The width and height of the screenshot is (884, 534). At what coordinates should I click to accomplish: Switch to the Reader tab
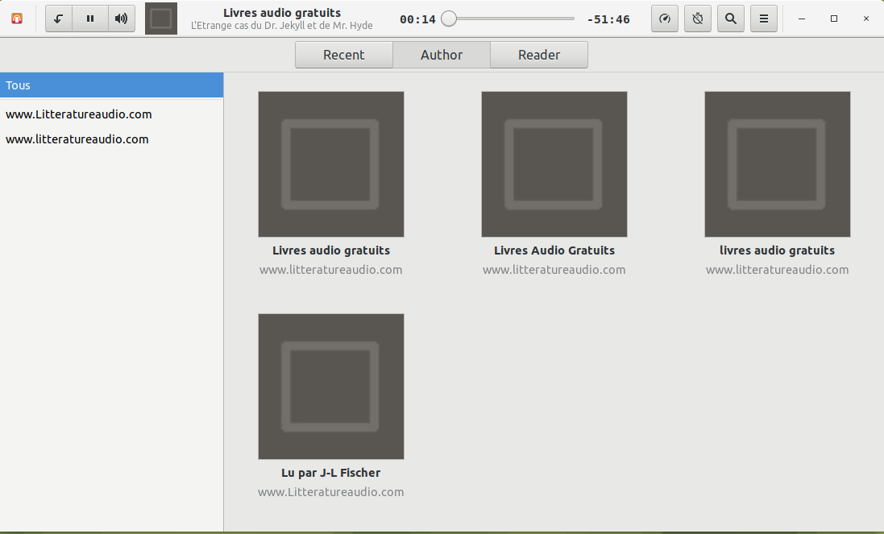[x=539, y=55]
